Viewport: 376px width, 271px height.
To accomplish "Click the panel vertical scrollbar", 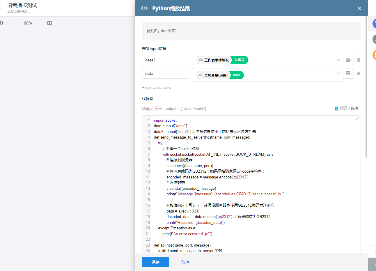I will [366, 87].
